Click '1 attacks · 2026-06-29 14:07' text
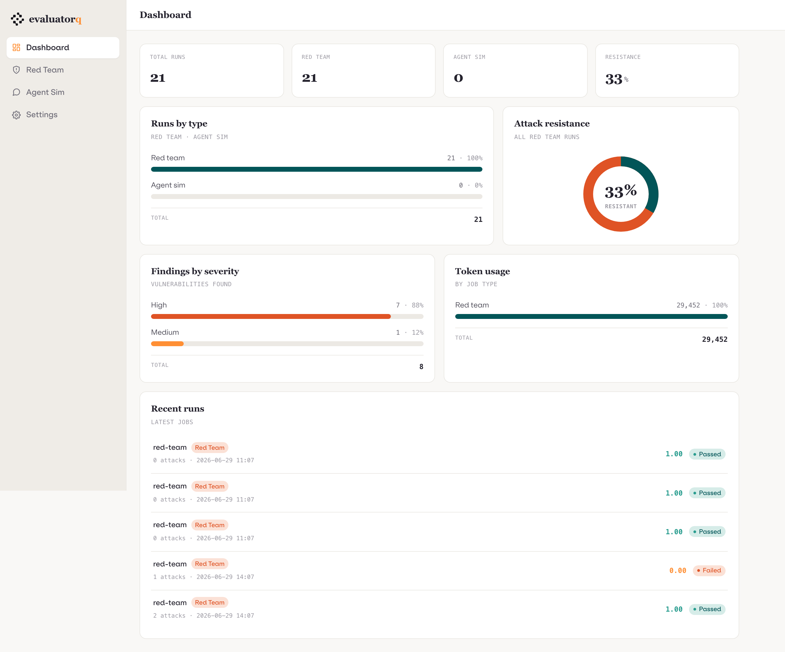 point(204,577)
